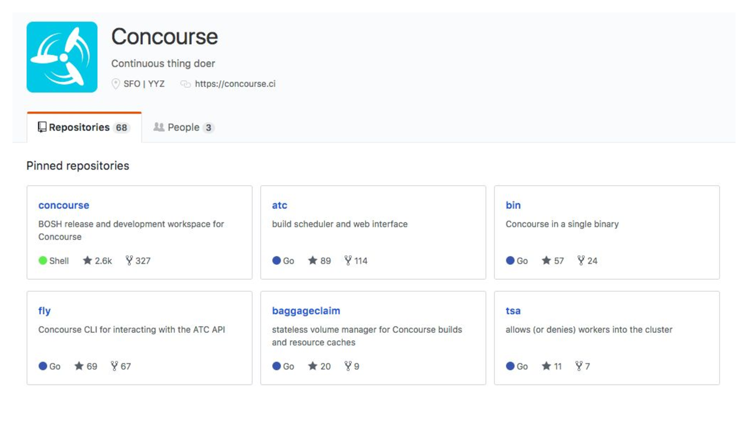Click the 2.6k star count on concourse

click(x=103, y=261)
